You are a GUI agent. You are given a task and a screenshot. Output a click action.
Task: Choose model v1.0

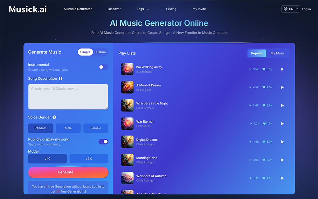[47, 159]
